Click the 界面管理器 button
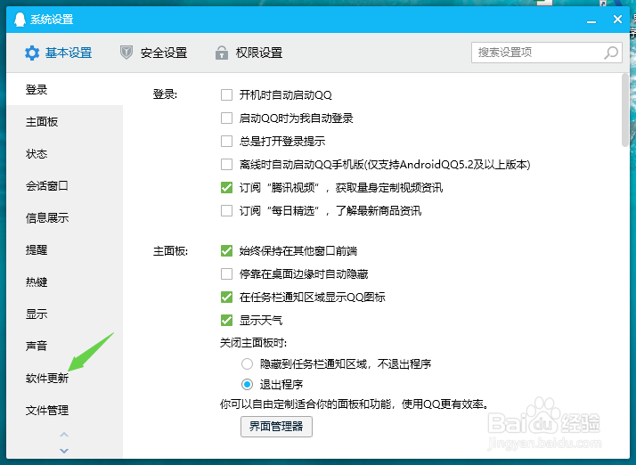The height and width of the screenshot is (465, 636). click(276, 427)
